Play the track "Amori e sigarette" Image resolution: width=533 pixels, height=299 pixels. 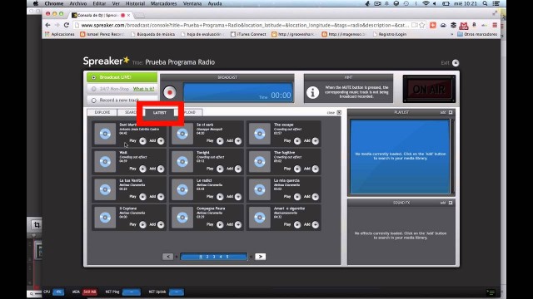[x=297, y=224]
